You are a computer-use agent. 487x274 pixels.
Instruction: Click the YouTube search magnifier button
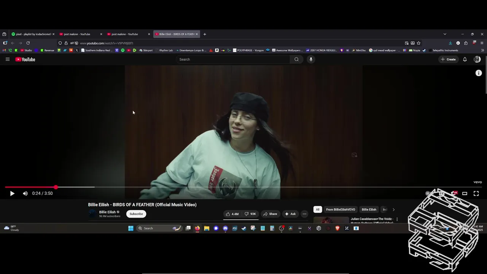(x=296, y=59)
